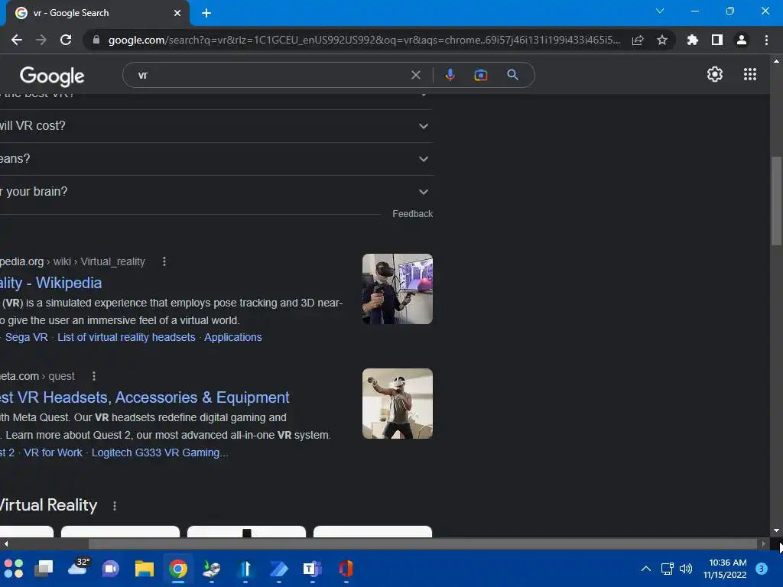Click the forward navigation arrow
The image size is (783, 587).
(x=41, y=40)
